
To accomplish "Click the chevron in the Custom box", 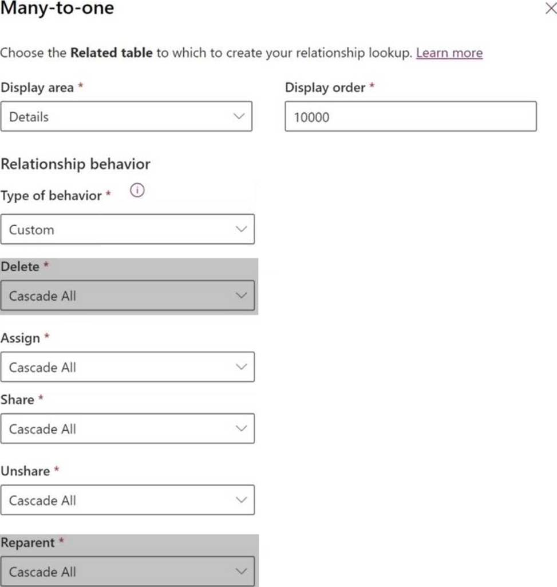I will pos(242,229).
